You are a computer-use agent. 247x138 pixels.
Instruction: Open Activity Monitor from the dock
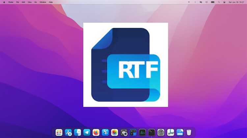(142, 132)
